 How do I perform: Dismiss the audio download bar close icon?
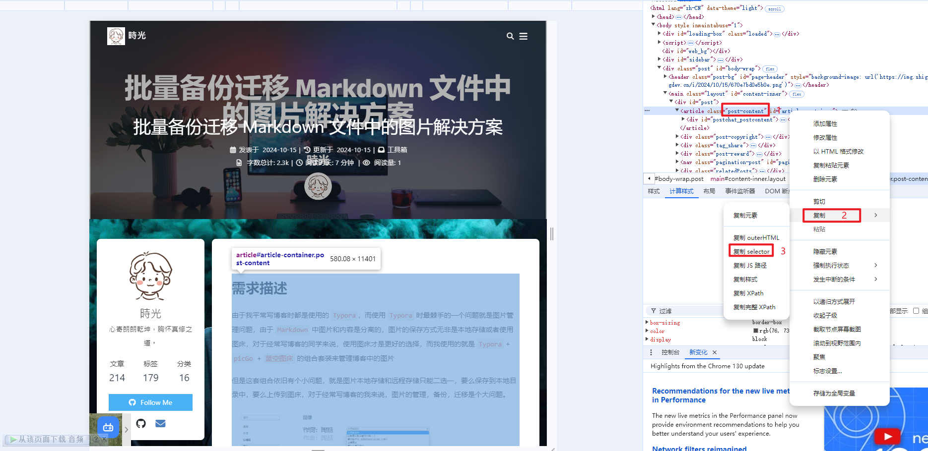click(x=104, y=439)
